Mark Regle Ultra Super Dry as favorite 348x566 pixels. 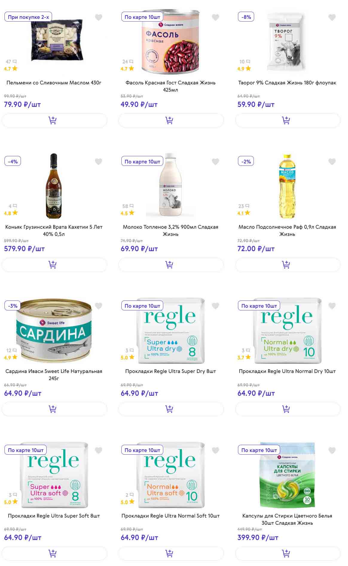click(216, 306)
